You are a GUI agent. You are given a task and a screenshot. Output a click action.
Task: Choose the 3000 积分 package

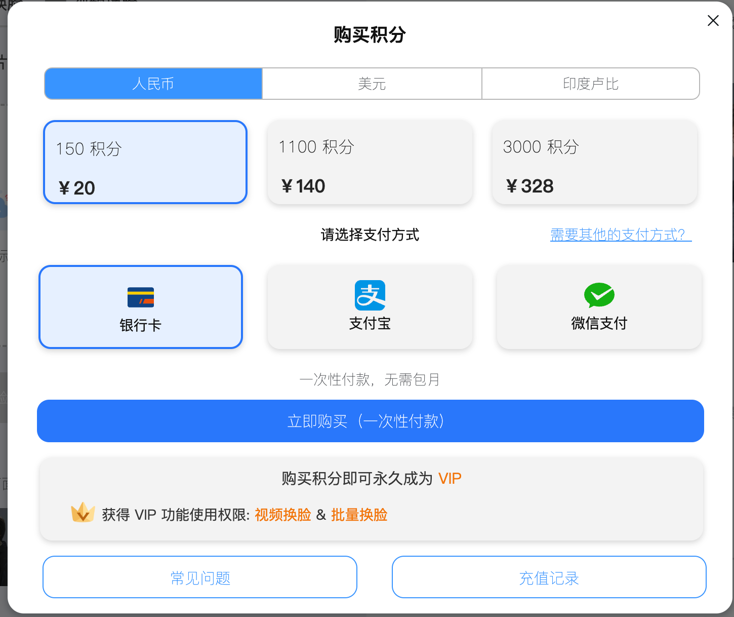pos(594,162)
